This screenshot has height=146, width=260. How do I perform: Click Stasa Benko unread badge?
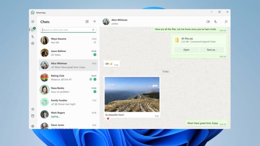pos(95,92)
